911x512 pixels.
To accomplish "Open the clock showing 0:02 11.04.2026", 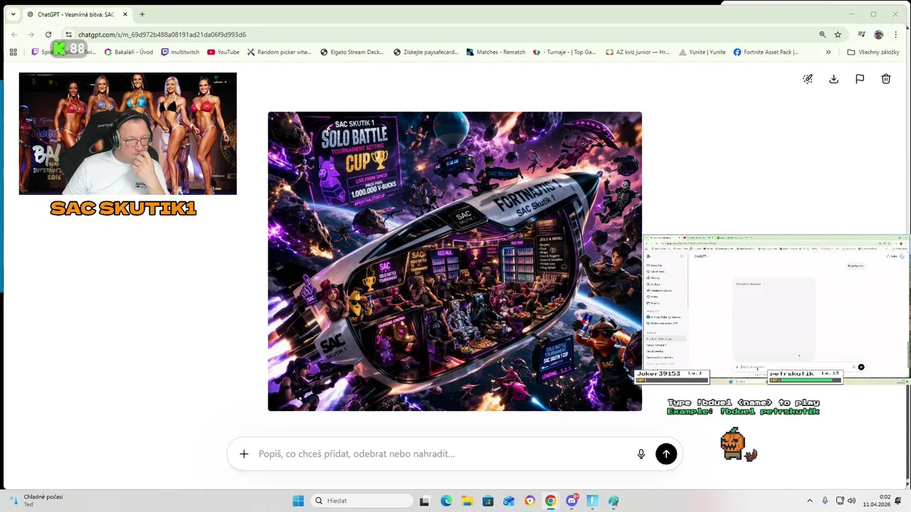I will (877, 501).
